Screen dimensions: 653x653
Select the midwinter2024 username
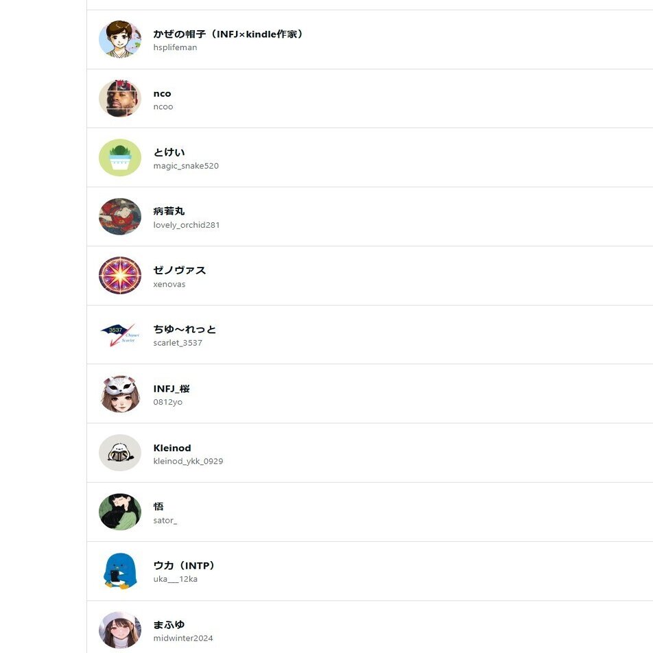tap(183, 638)
